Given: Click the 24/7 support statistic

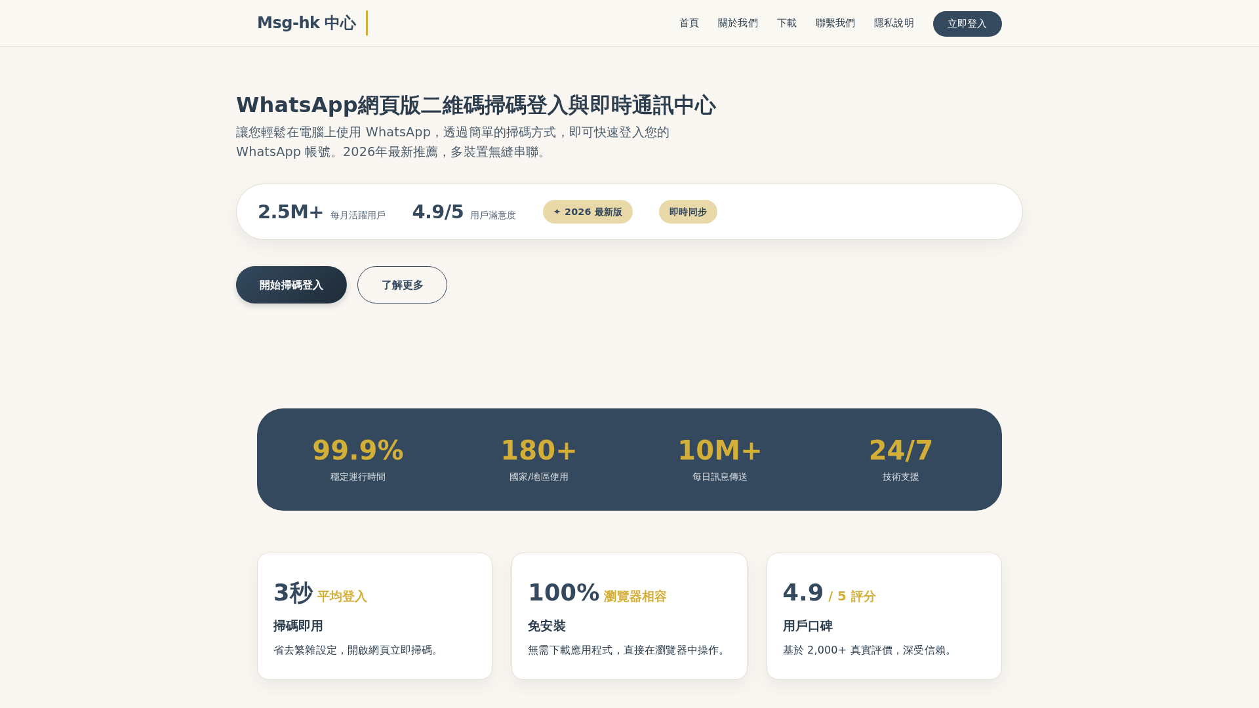Looking at the screenshot, I should 901,450.
